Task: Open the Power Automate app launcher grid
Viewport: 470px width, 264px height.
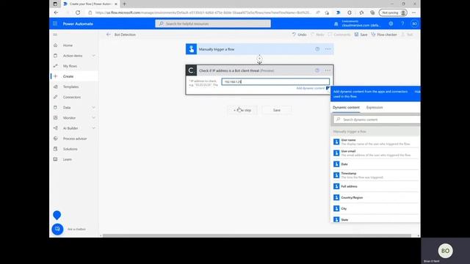Action: click(55, 23)
